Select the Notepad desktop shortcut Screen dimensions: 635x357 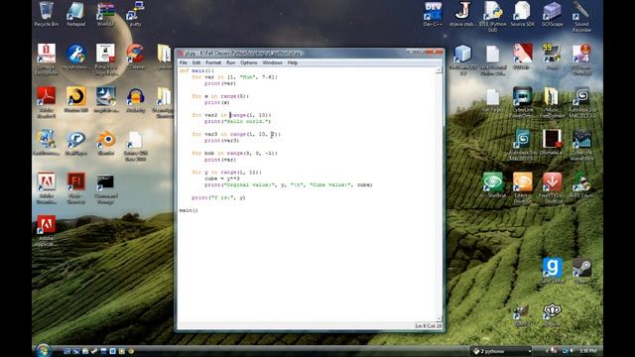pos(76,15)
